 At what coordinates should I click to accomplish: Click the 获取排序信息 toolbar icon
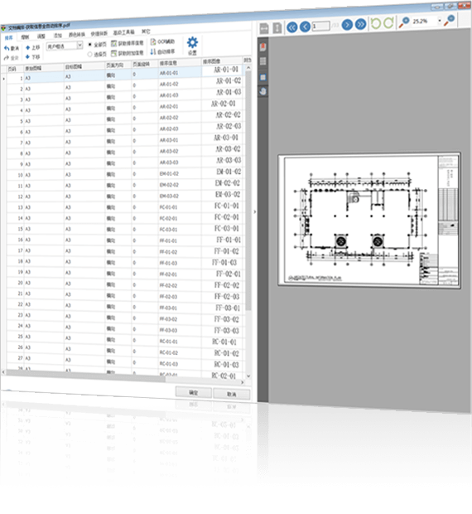pos(114,44)
